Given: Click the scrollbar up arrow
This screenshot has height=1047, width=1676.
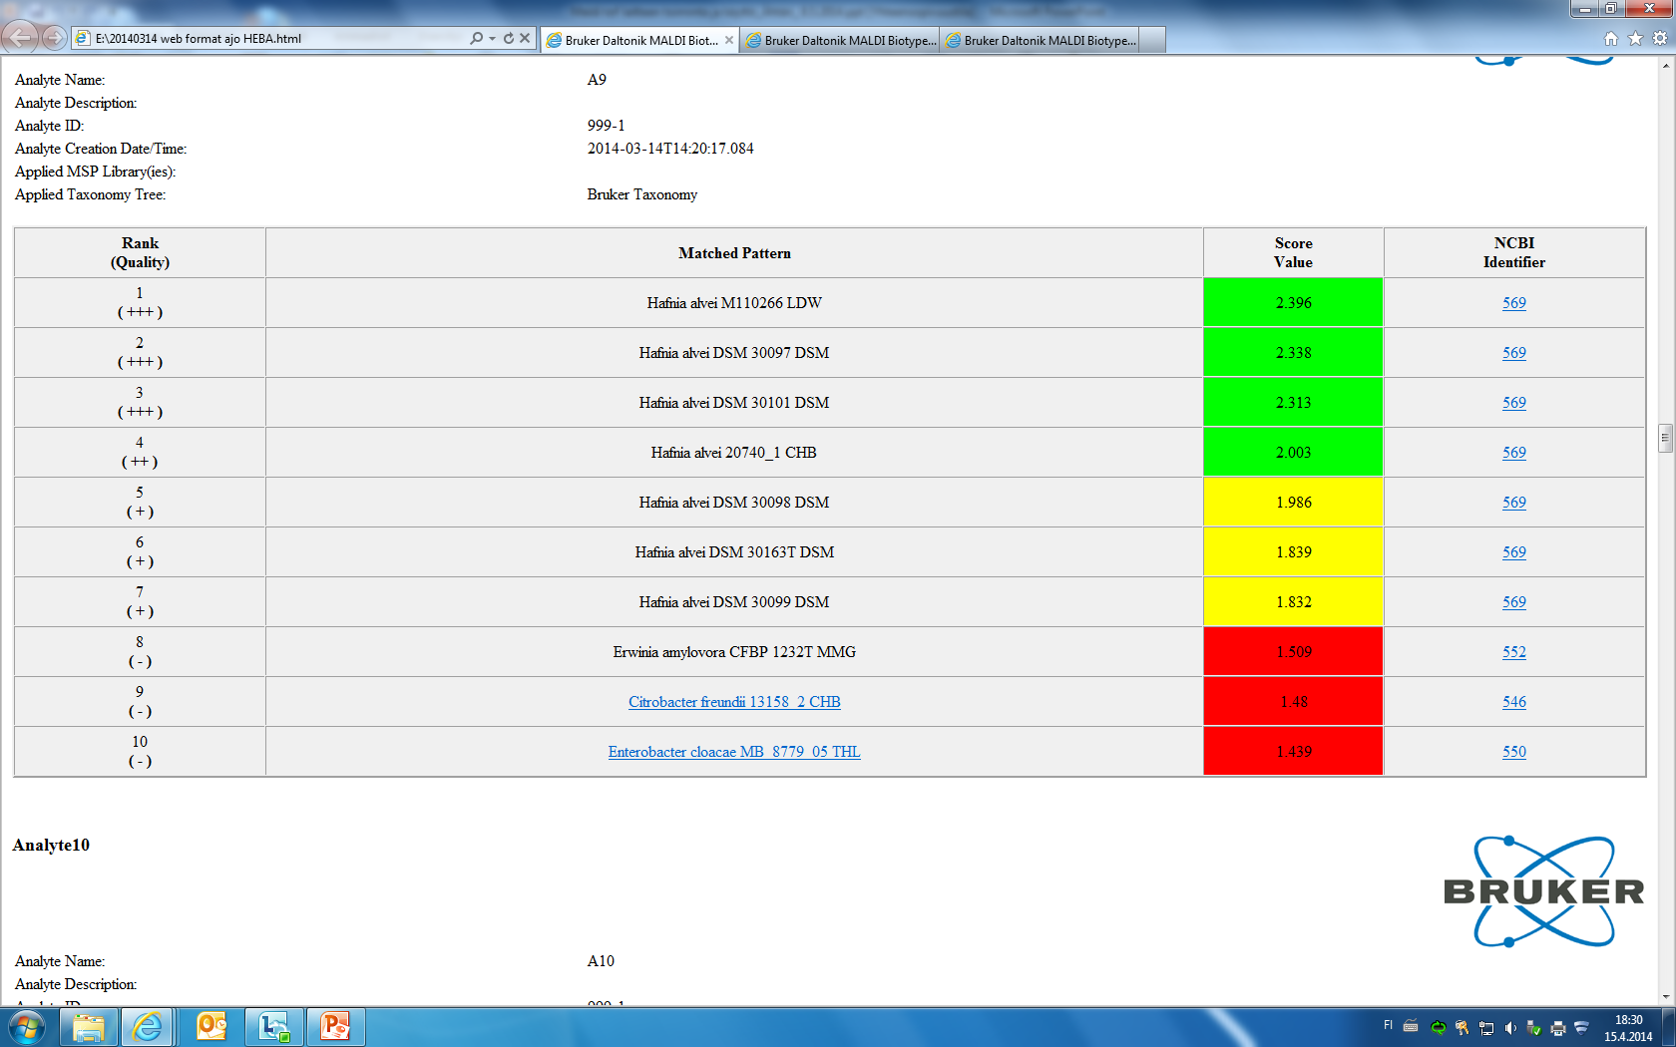Looking at the screenshot, I should click(1665, 66).
